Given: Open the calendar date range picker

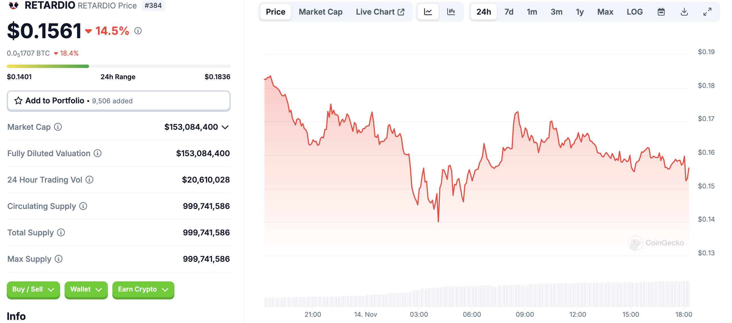Looking at the screenshot, I should tap(661, 12).
